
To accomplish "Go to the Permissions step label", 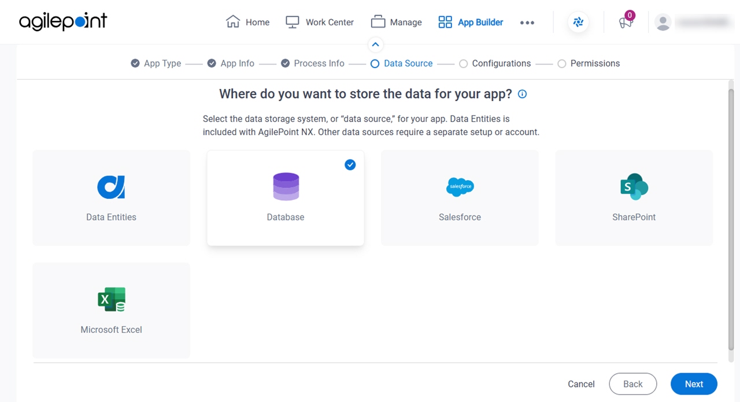I will coord(595,64).
